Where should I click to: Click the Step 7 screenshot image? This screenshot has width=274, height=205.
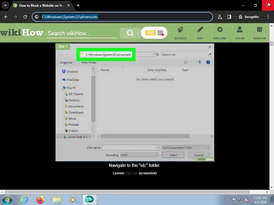[x=135, y=102]
